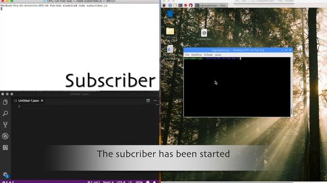Select the pi@raspberrypi terminal taskbar button
The image size is (327, 183).
point(211,5)
